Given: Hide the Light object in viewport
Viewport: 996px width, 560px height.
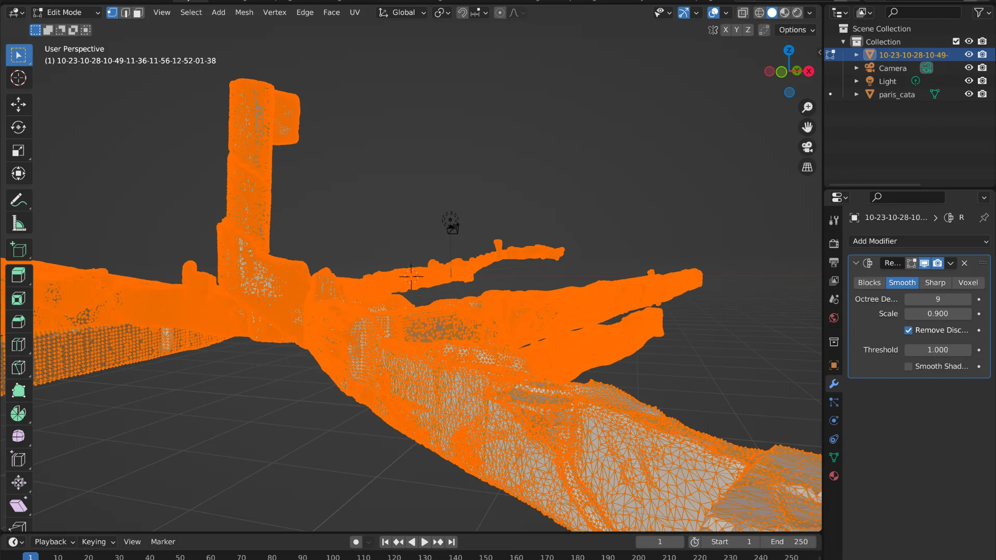Looking at the screenshot, I should click(x=969, y=81).
